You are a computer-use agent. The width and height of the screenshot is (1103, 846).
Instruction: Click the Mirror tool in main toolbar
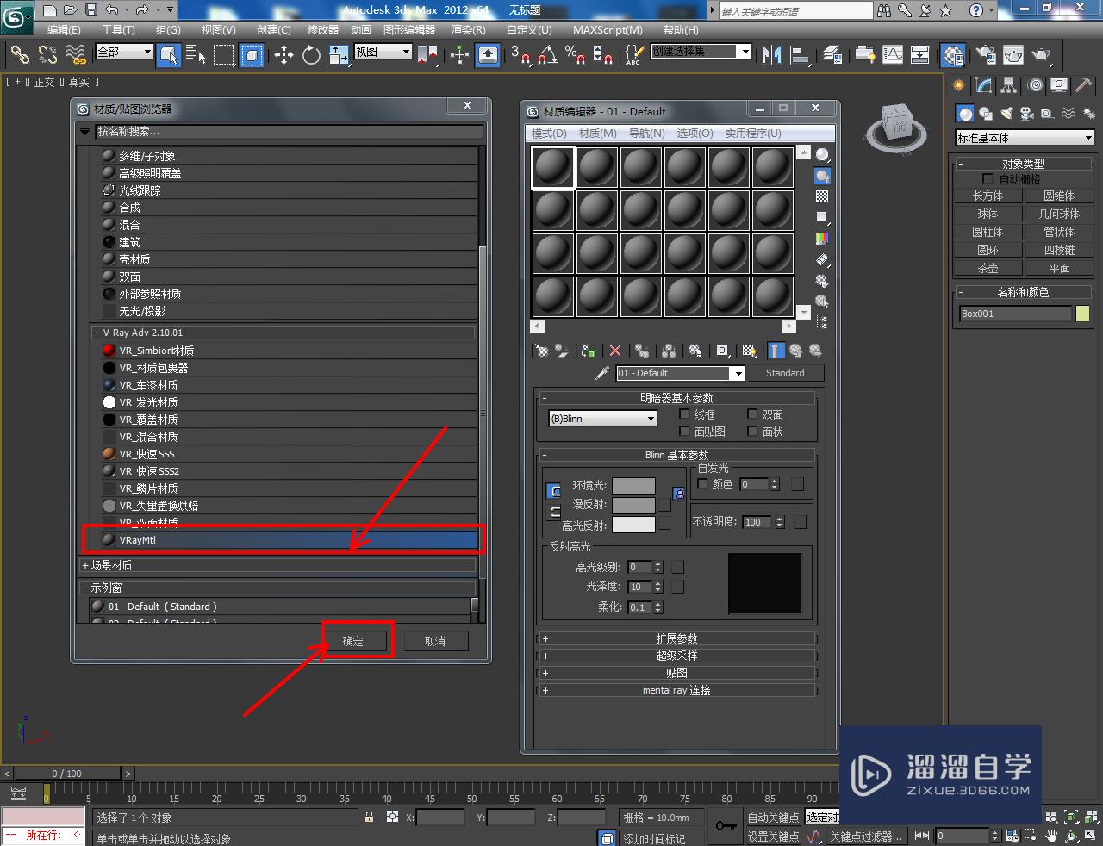point(772,55)
